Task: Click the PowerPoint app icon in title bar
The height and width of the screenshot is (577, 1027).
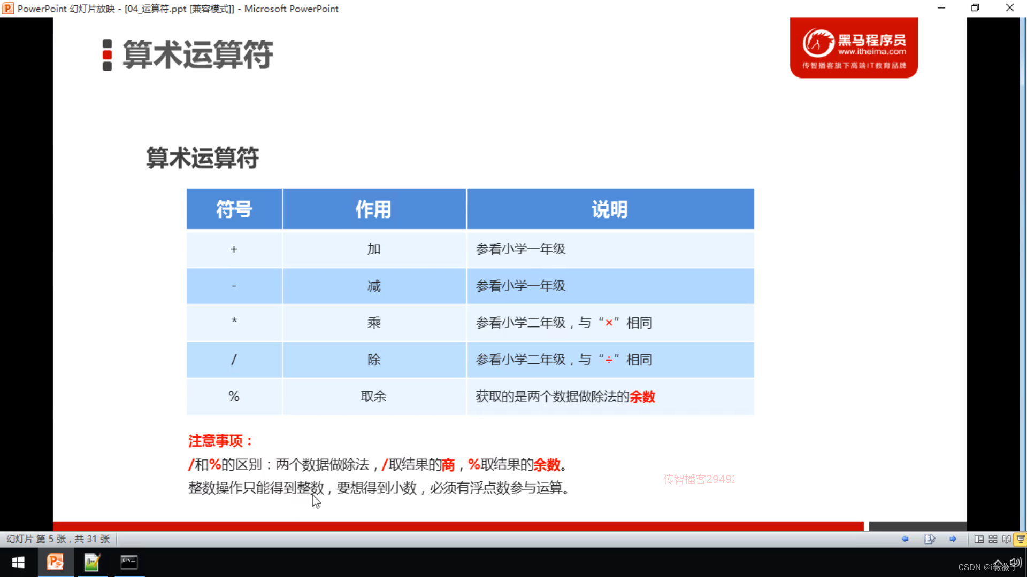Action: click(7, 9)
